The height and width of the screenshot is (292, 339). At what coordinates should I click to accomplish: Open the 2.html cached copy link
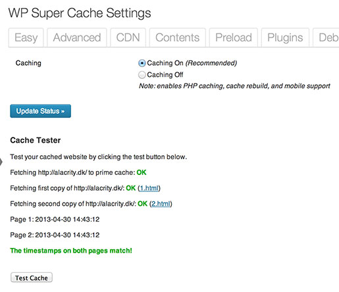pos(161,204)
